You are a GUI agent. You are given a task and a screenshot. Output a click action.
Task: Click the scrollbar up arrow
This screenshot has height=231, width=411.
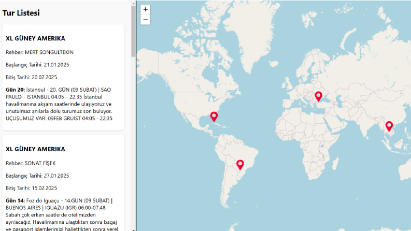[133, 3]
